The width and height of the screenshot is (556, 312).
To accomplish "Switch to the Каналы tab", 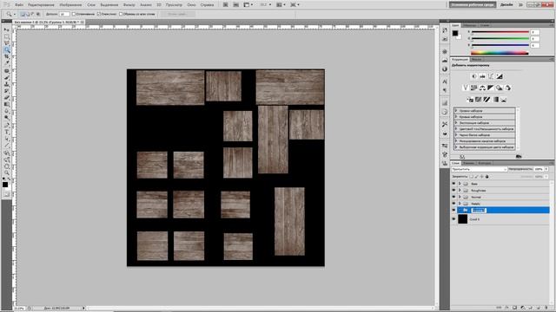I will 468,163.
